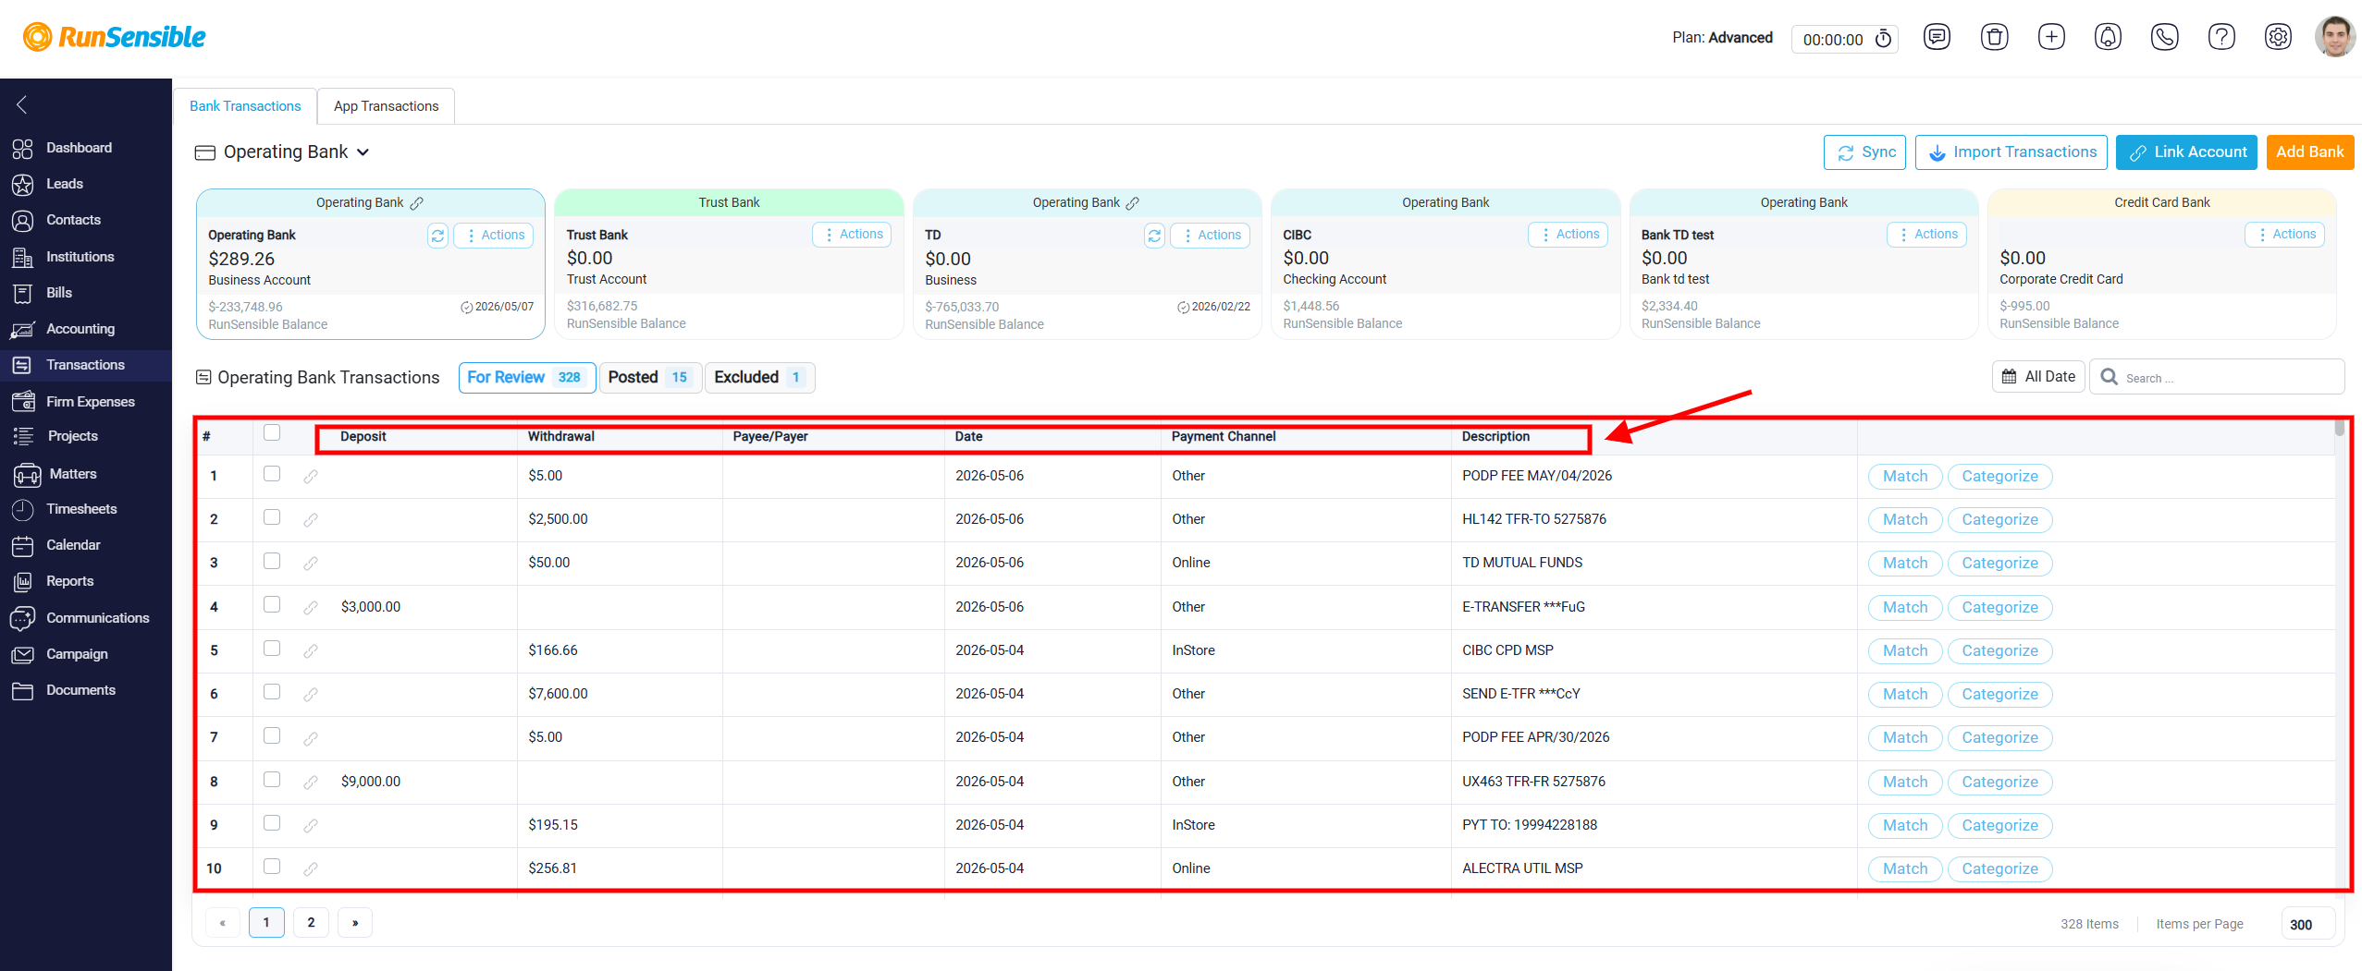Check the box for row 1 PODP FEE MAY

[272, 474]
